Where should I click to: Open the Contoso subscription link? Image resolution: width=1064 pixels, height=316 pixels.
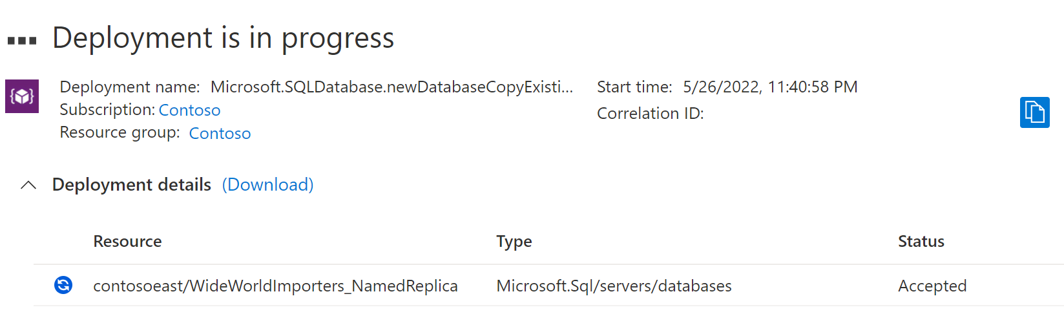[189, 110]
